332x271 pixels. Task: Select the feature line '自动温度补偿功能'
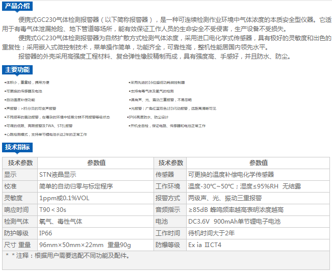20,100
